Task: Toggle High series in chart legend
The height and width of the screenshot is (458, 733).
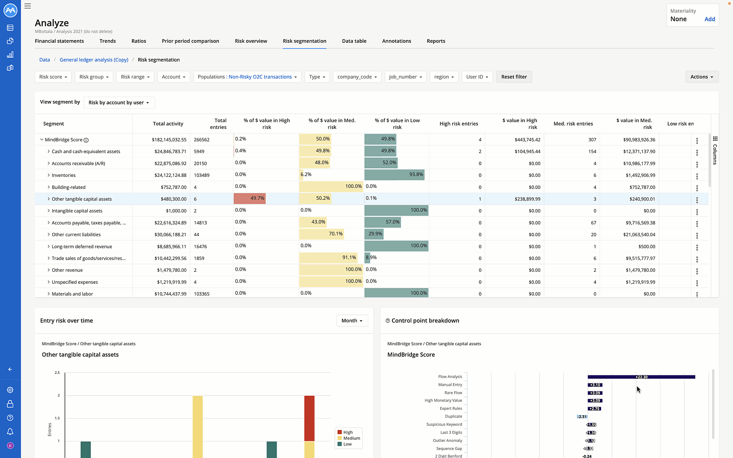Action: pos(345,433)
